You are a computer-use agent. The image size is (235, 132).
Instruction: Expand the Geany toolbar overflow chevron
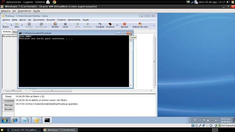coord(153,26)
